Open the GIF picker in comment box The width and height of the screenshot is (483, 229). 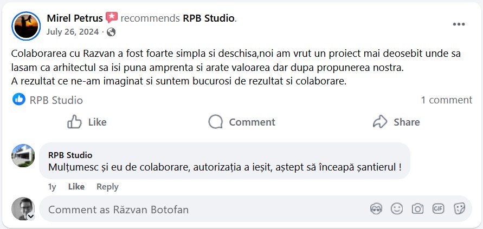438,209
